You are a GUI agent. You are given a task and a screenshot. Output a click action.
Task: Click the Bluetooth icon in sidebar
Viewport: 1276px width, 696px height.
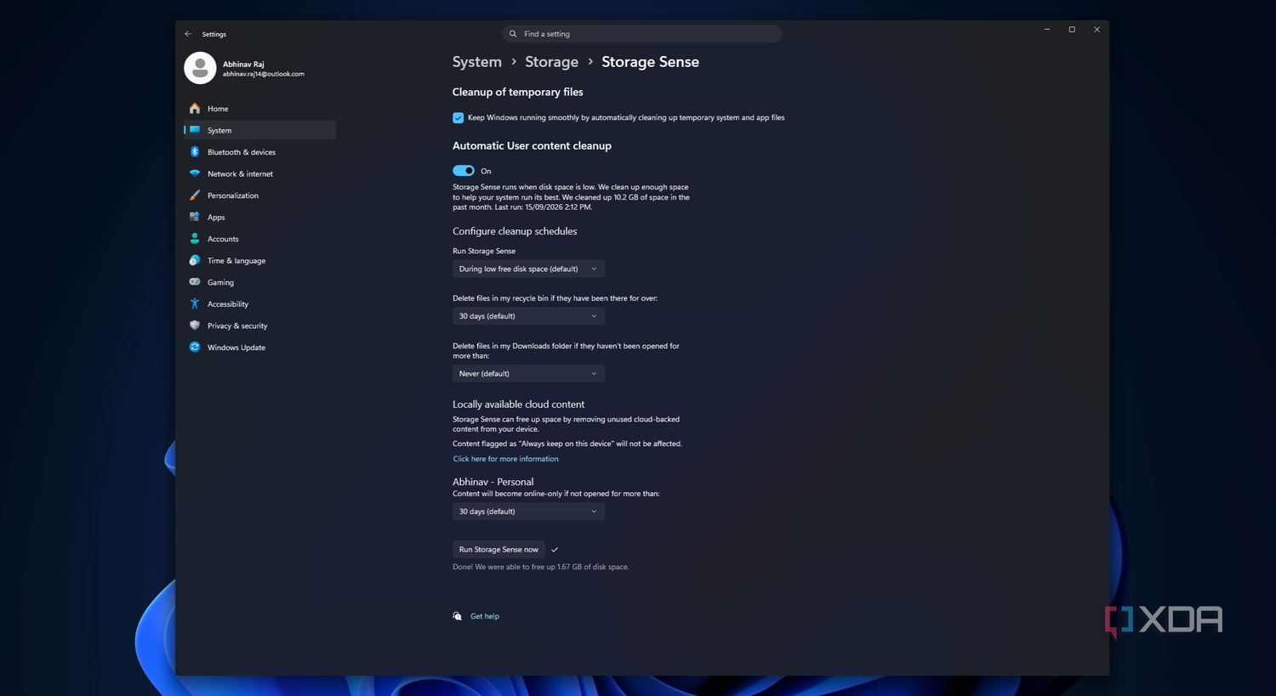pyautogui.click(x=195, y=152)
